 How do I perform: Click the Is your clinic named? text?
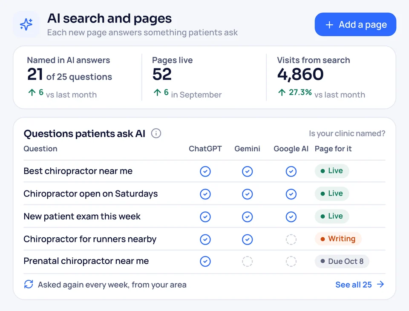(x=347, y=134)
